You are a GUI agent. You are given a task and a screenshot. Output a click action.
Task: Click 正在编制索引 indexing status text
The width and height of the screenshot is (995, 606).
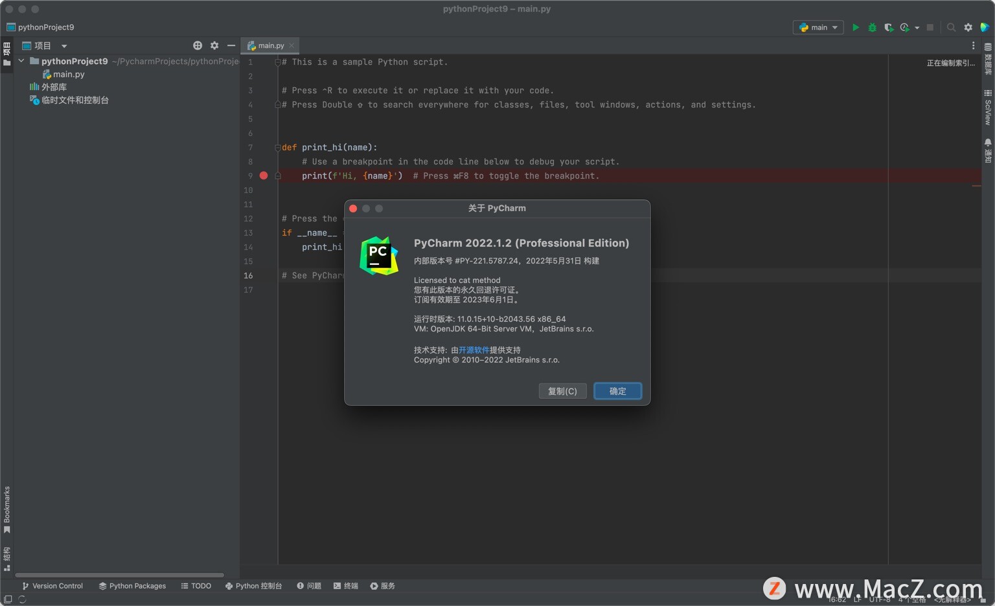pos(950,63)
